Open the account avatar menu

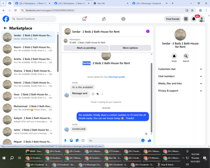pos(202,19)
